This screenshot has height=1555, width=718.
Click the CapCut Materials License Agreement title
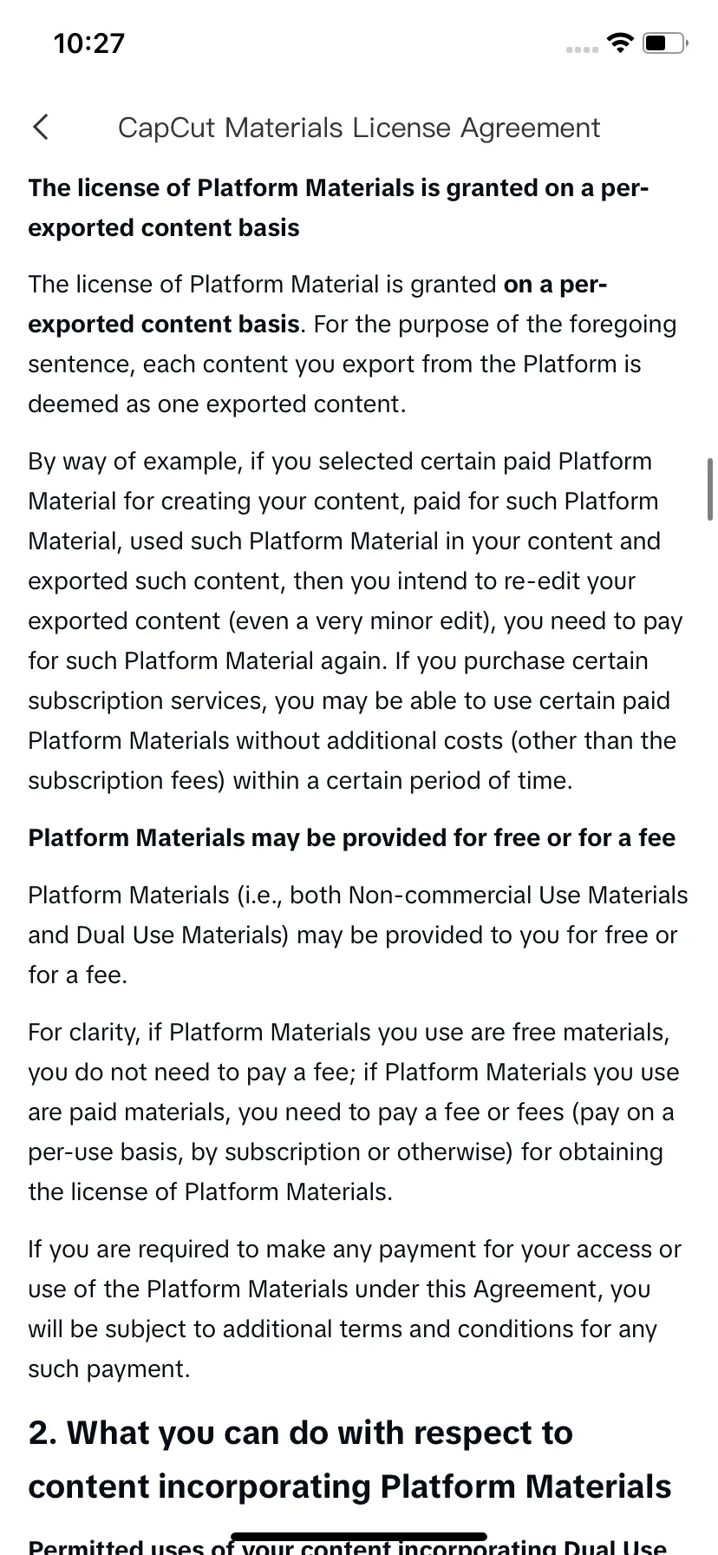359,128
